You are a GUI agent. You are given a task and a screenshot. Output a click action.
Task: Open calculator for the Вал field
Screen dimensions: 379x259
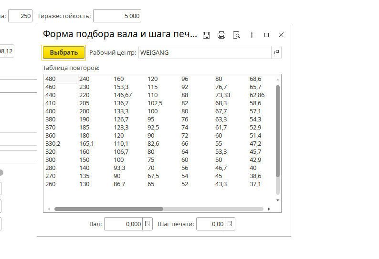coord(147,224)
